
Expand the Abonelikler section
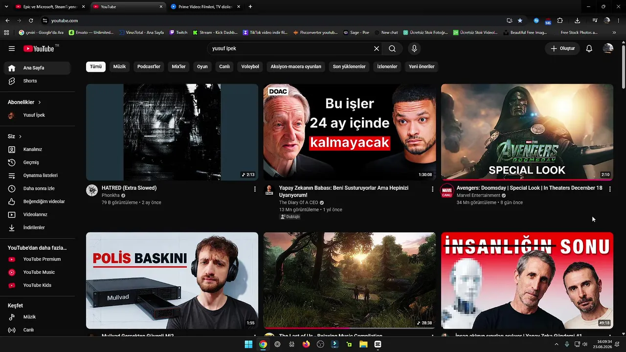24,102
